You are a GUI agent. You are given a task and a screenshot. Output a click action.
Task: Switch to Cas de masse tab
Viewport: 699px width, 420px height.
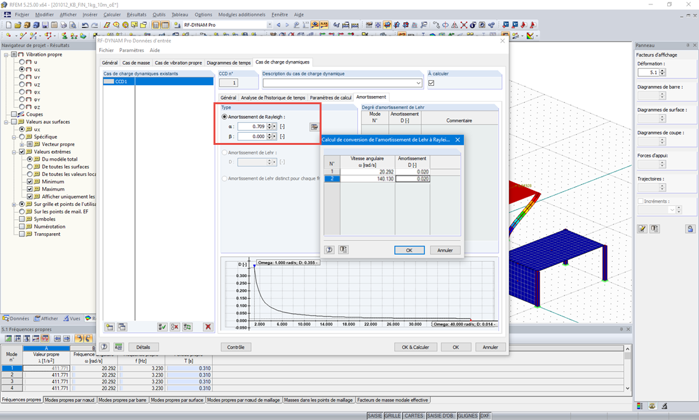coord(136,63)
